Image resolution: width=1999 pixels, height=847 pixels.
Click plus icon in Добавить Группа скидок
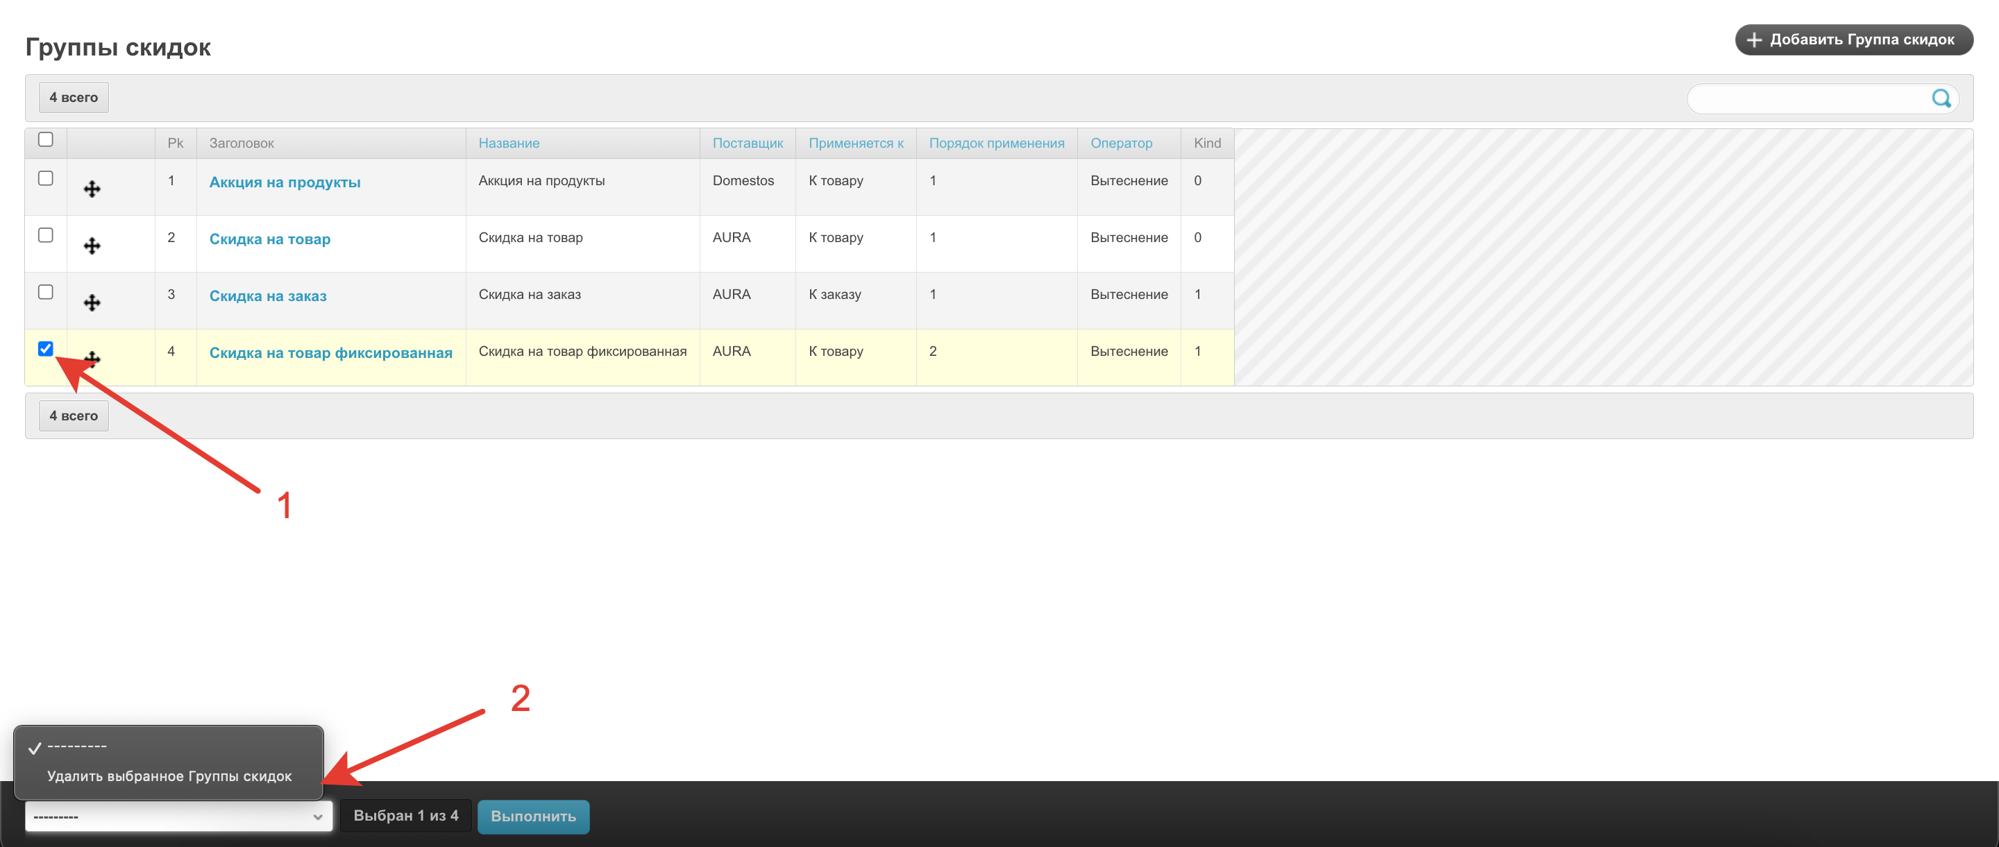point(1754,40)
